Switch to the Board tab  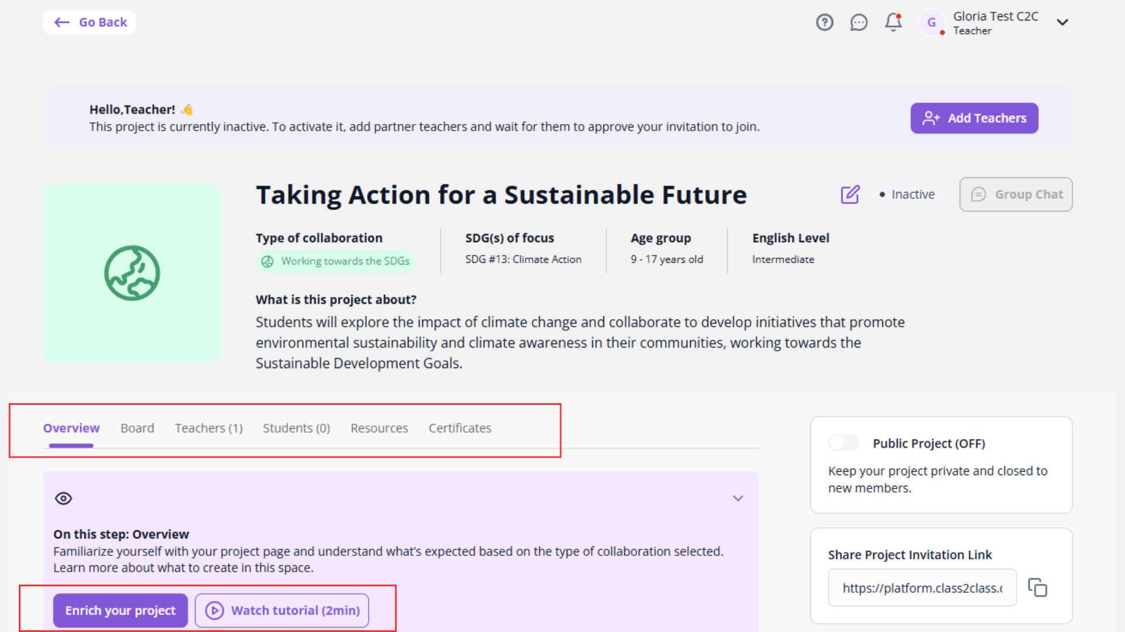[x=137, y=428]
